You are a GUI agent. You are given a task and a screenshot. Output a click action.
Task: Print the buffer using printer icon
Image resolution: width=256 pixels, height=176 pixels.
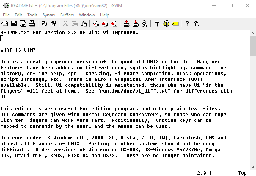click(x=32, y=24)
